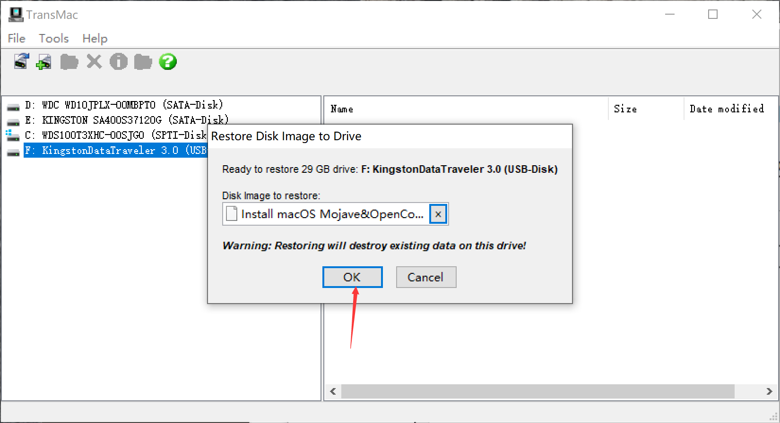Click the 'Disk Image to restore:' label
This screenshot has width=780, height=423.
pyautogui.click(x=271, y=195)
